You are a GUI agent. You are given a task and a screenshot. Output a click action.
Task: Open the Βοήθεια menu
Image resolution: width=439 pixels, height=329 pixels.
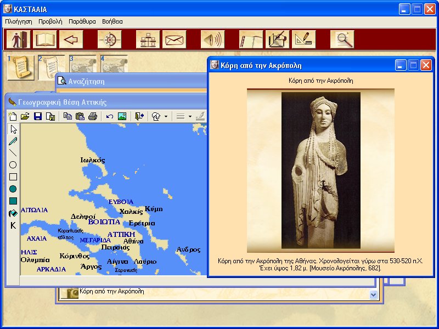point(112,21)
